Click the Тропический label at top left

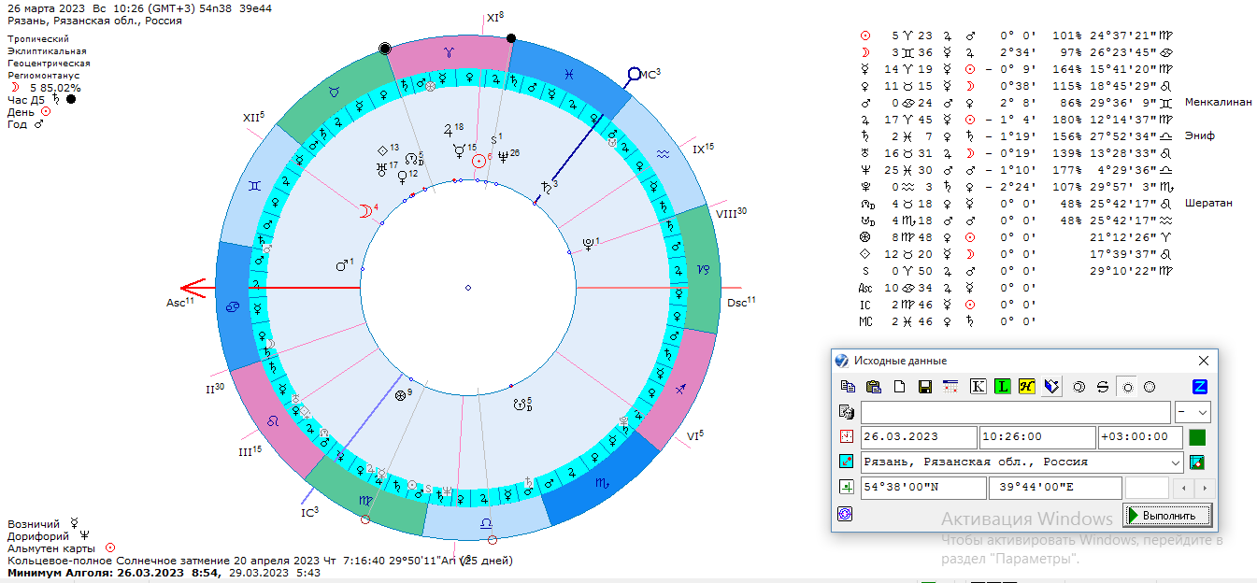point(40,39)
